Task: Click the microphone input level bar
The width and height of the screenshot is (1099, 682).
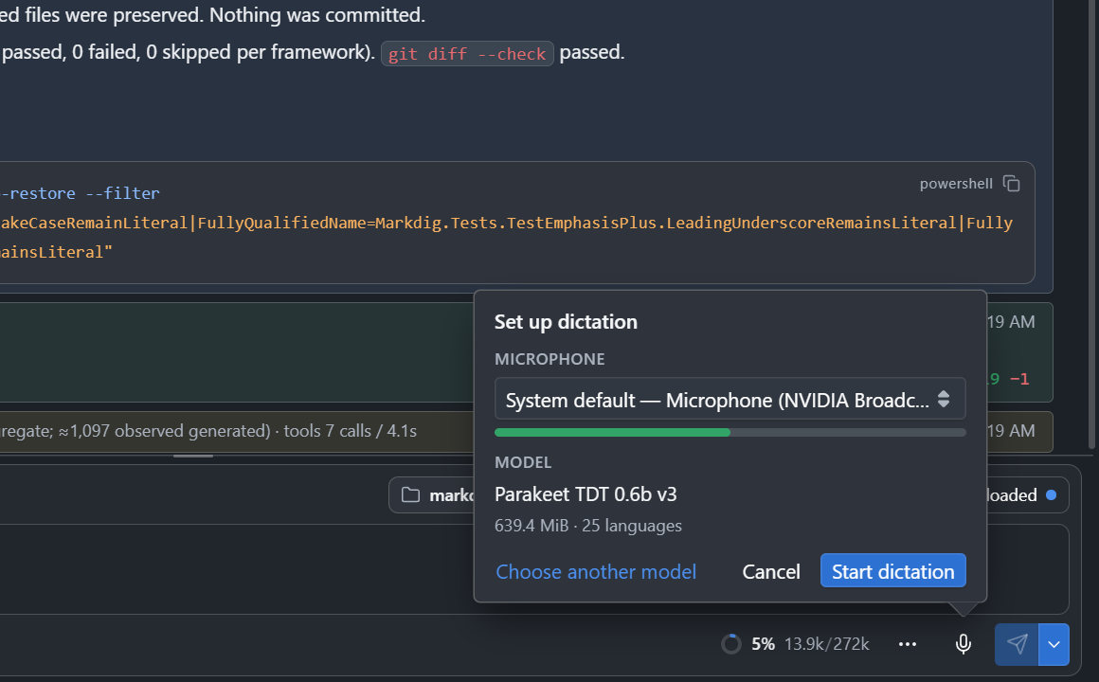Action: (x=730, y=433)
